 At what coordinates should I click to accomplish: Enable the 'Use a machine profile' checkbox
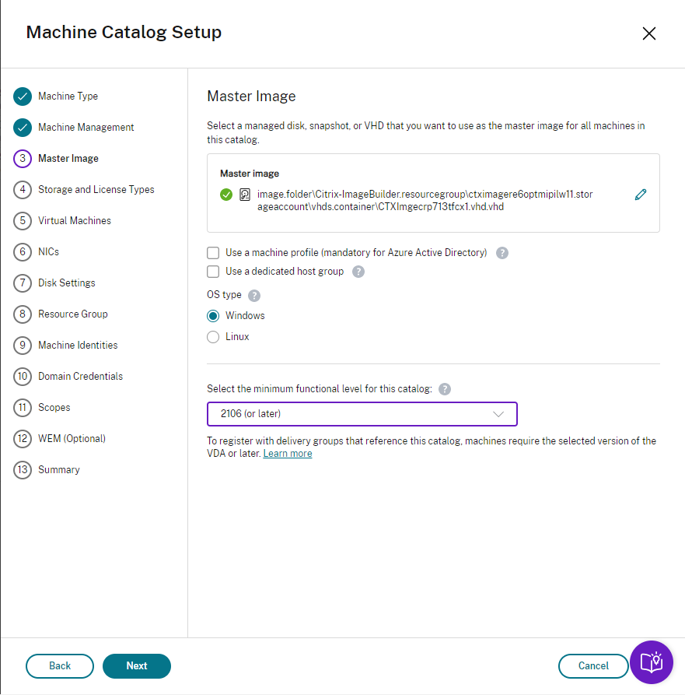pyautogui.click(x=213, y=253)
